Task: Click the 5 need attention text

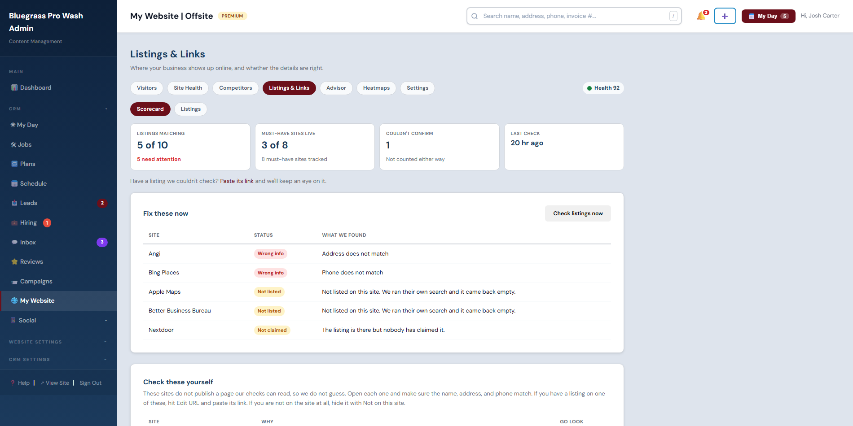Action: (x=159, y=159)
